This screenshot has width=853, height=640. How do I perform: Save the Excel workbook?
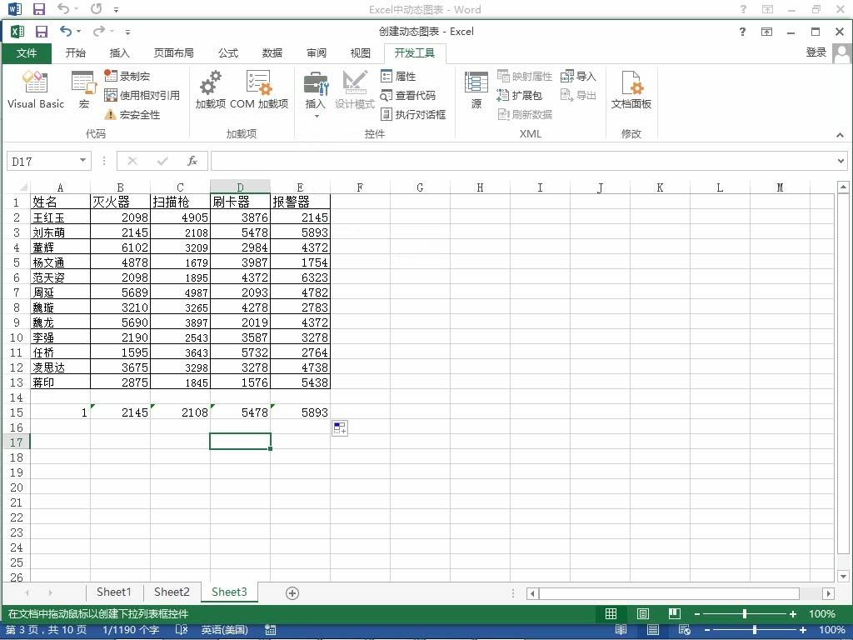point(42,32)
